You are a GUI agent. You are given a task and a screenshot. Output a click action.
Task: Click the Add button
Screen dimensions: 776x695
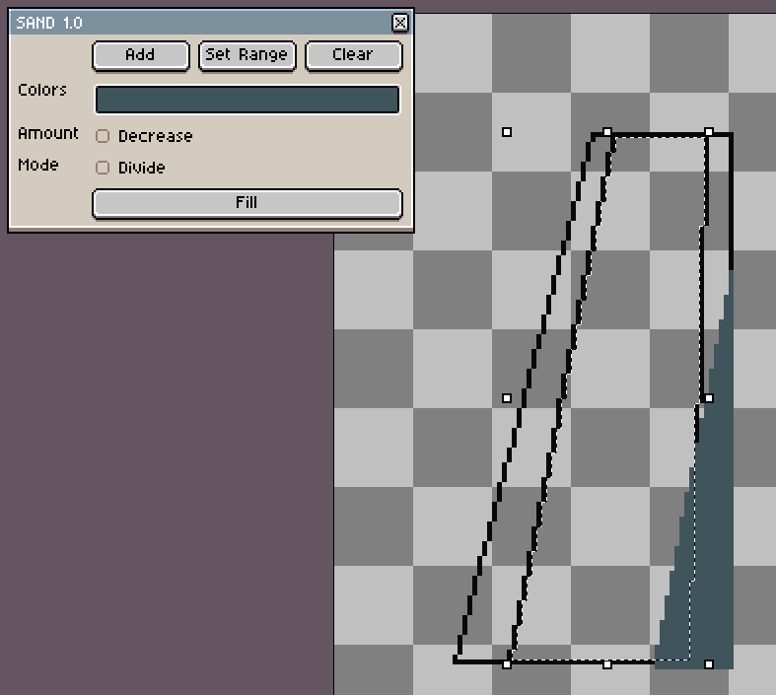pyautogui.click(x=141, y=55)
